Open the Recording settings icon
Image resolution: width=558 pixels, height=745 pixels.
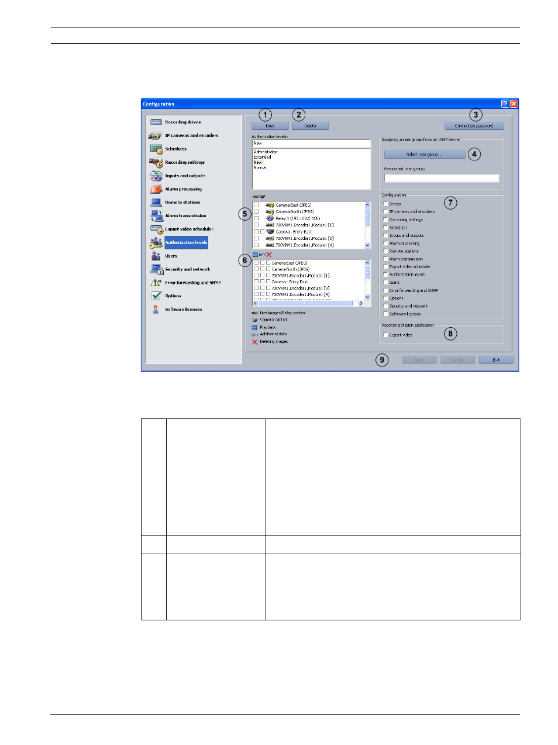[x=156, y=162]
